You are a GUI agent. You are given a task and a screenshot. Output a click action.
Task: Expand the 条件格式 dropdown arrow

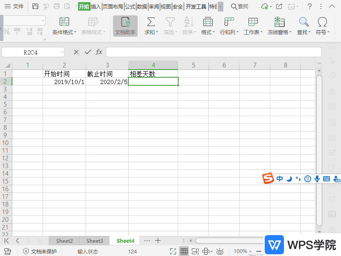(75, 32)
